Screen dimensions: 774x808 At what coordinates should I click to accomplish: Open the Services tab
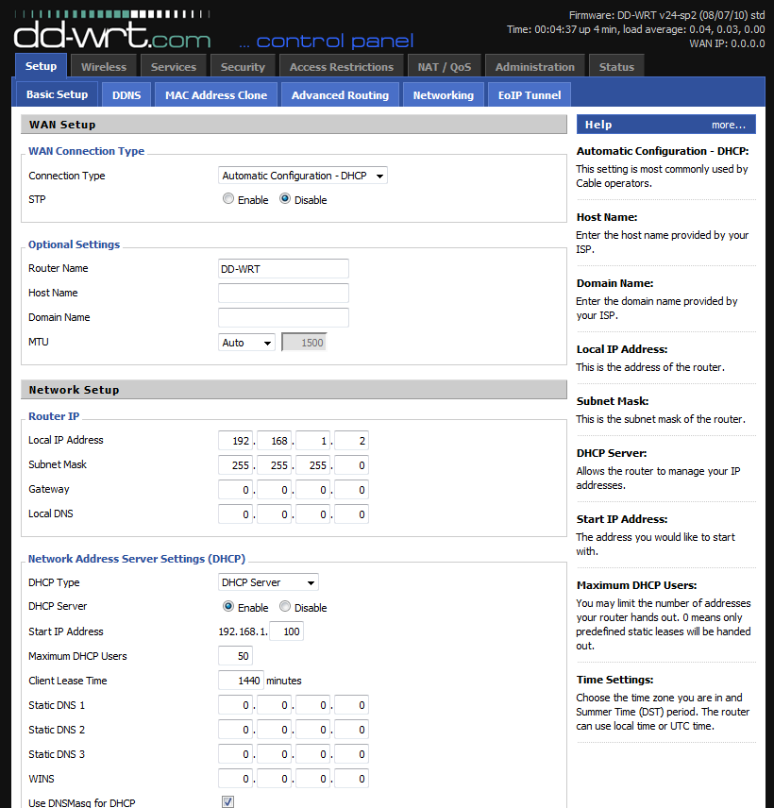(173, 66)
